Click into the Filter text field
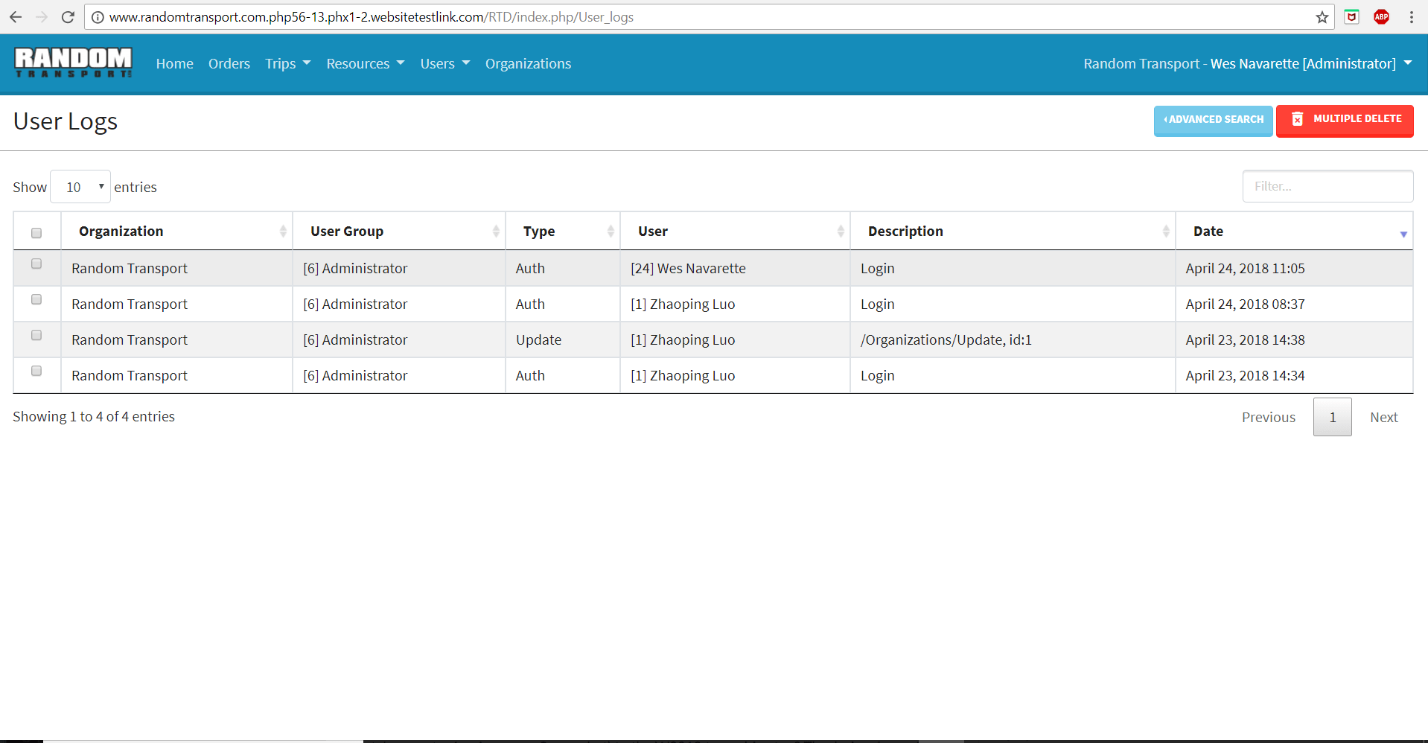This screenshot has width=1428, height=743. click(x=1327, y=186)
